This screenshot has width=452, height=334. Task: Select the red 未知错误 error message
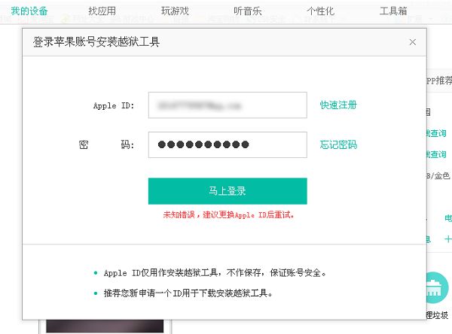tap(228, 215)
